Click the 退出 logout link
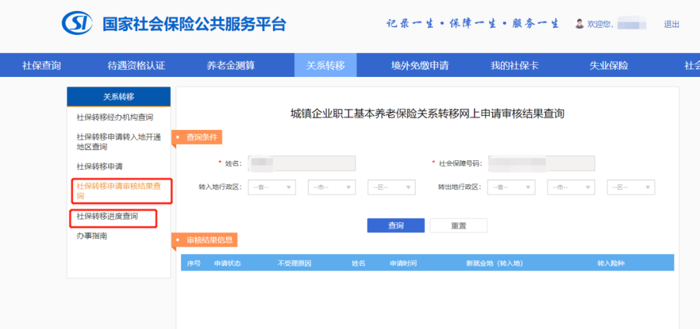700x329 pixels. pyautogui.click(x=671, y=25)
